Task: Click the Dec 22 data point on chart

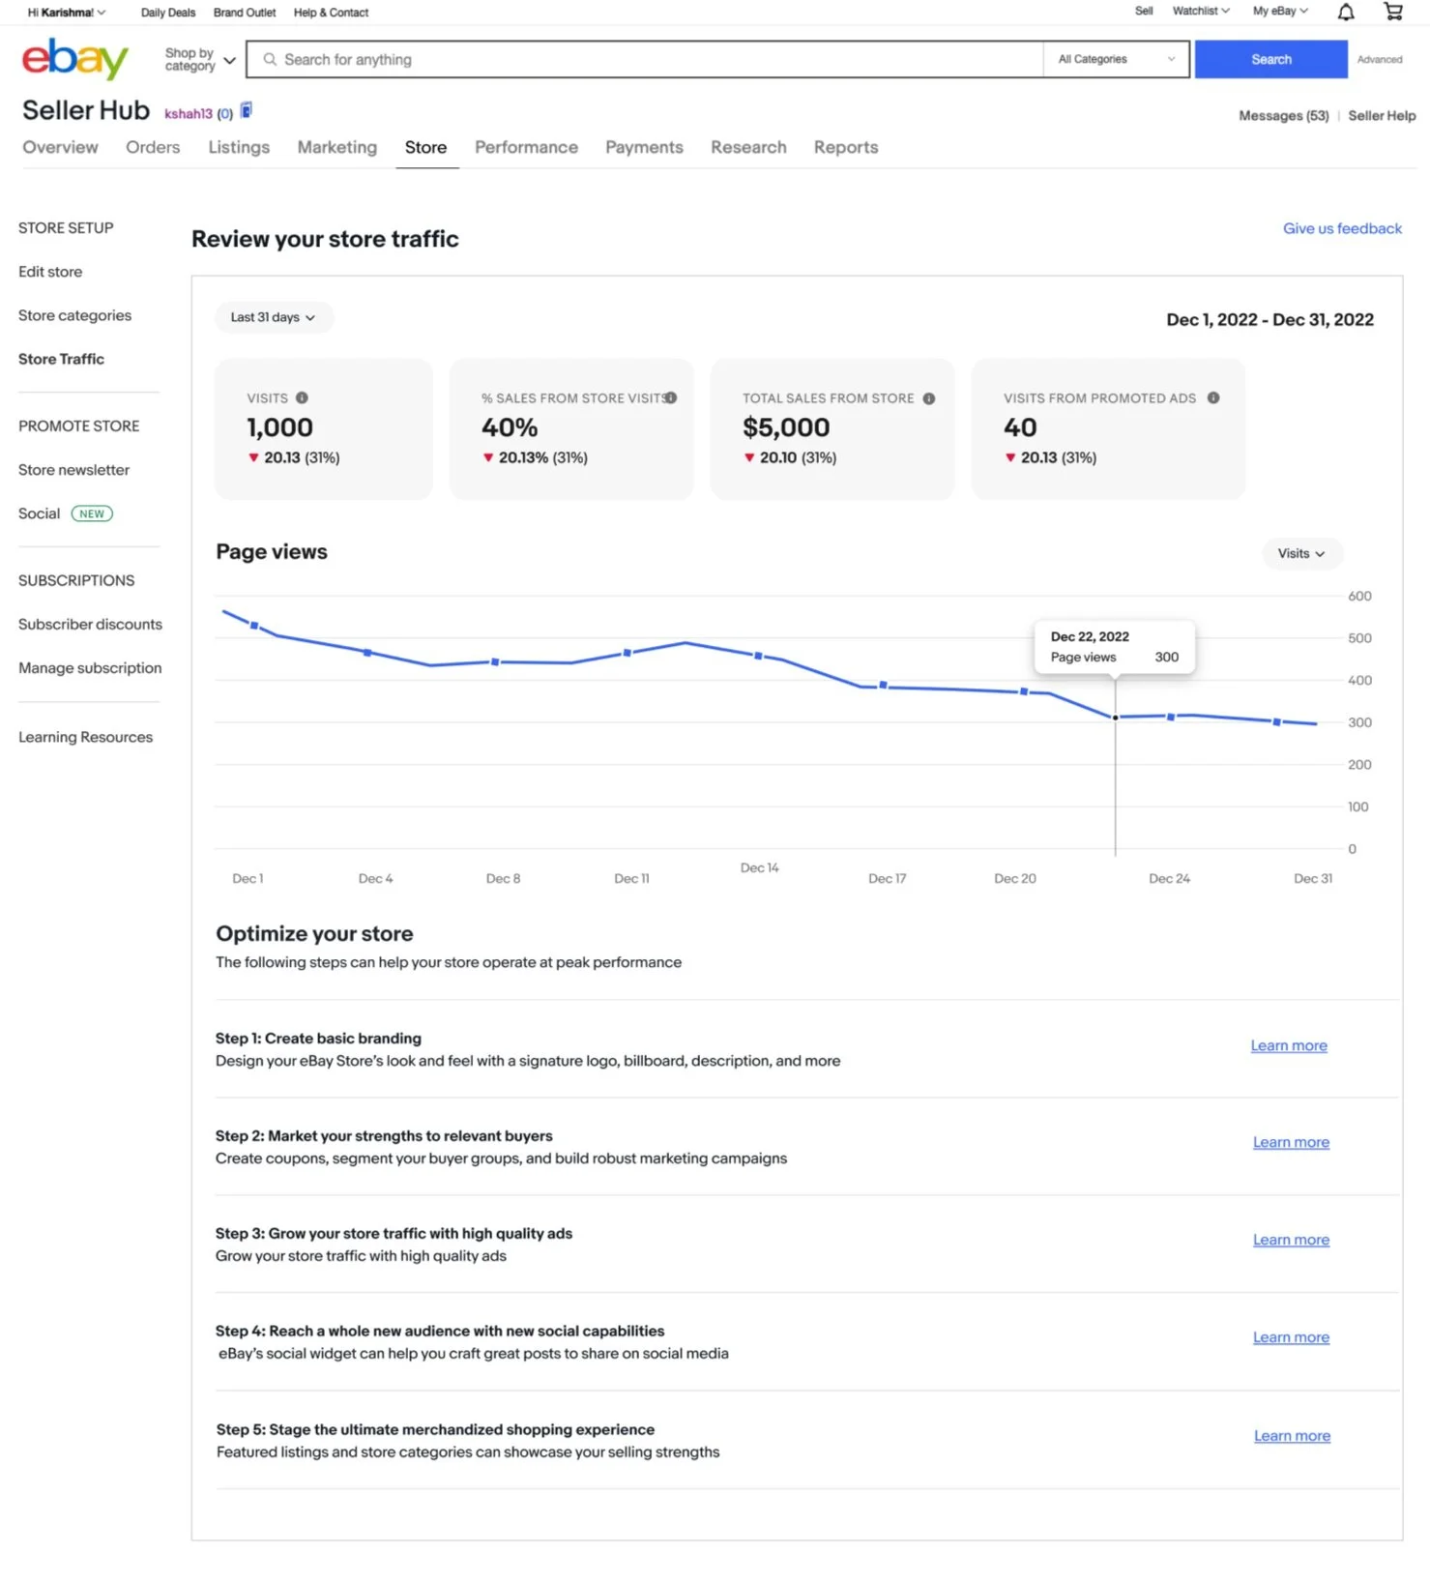Action: (x=1115, y=718)
